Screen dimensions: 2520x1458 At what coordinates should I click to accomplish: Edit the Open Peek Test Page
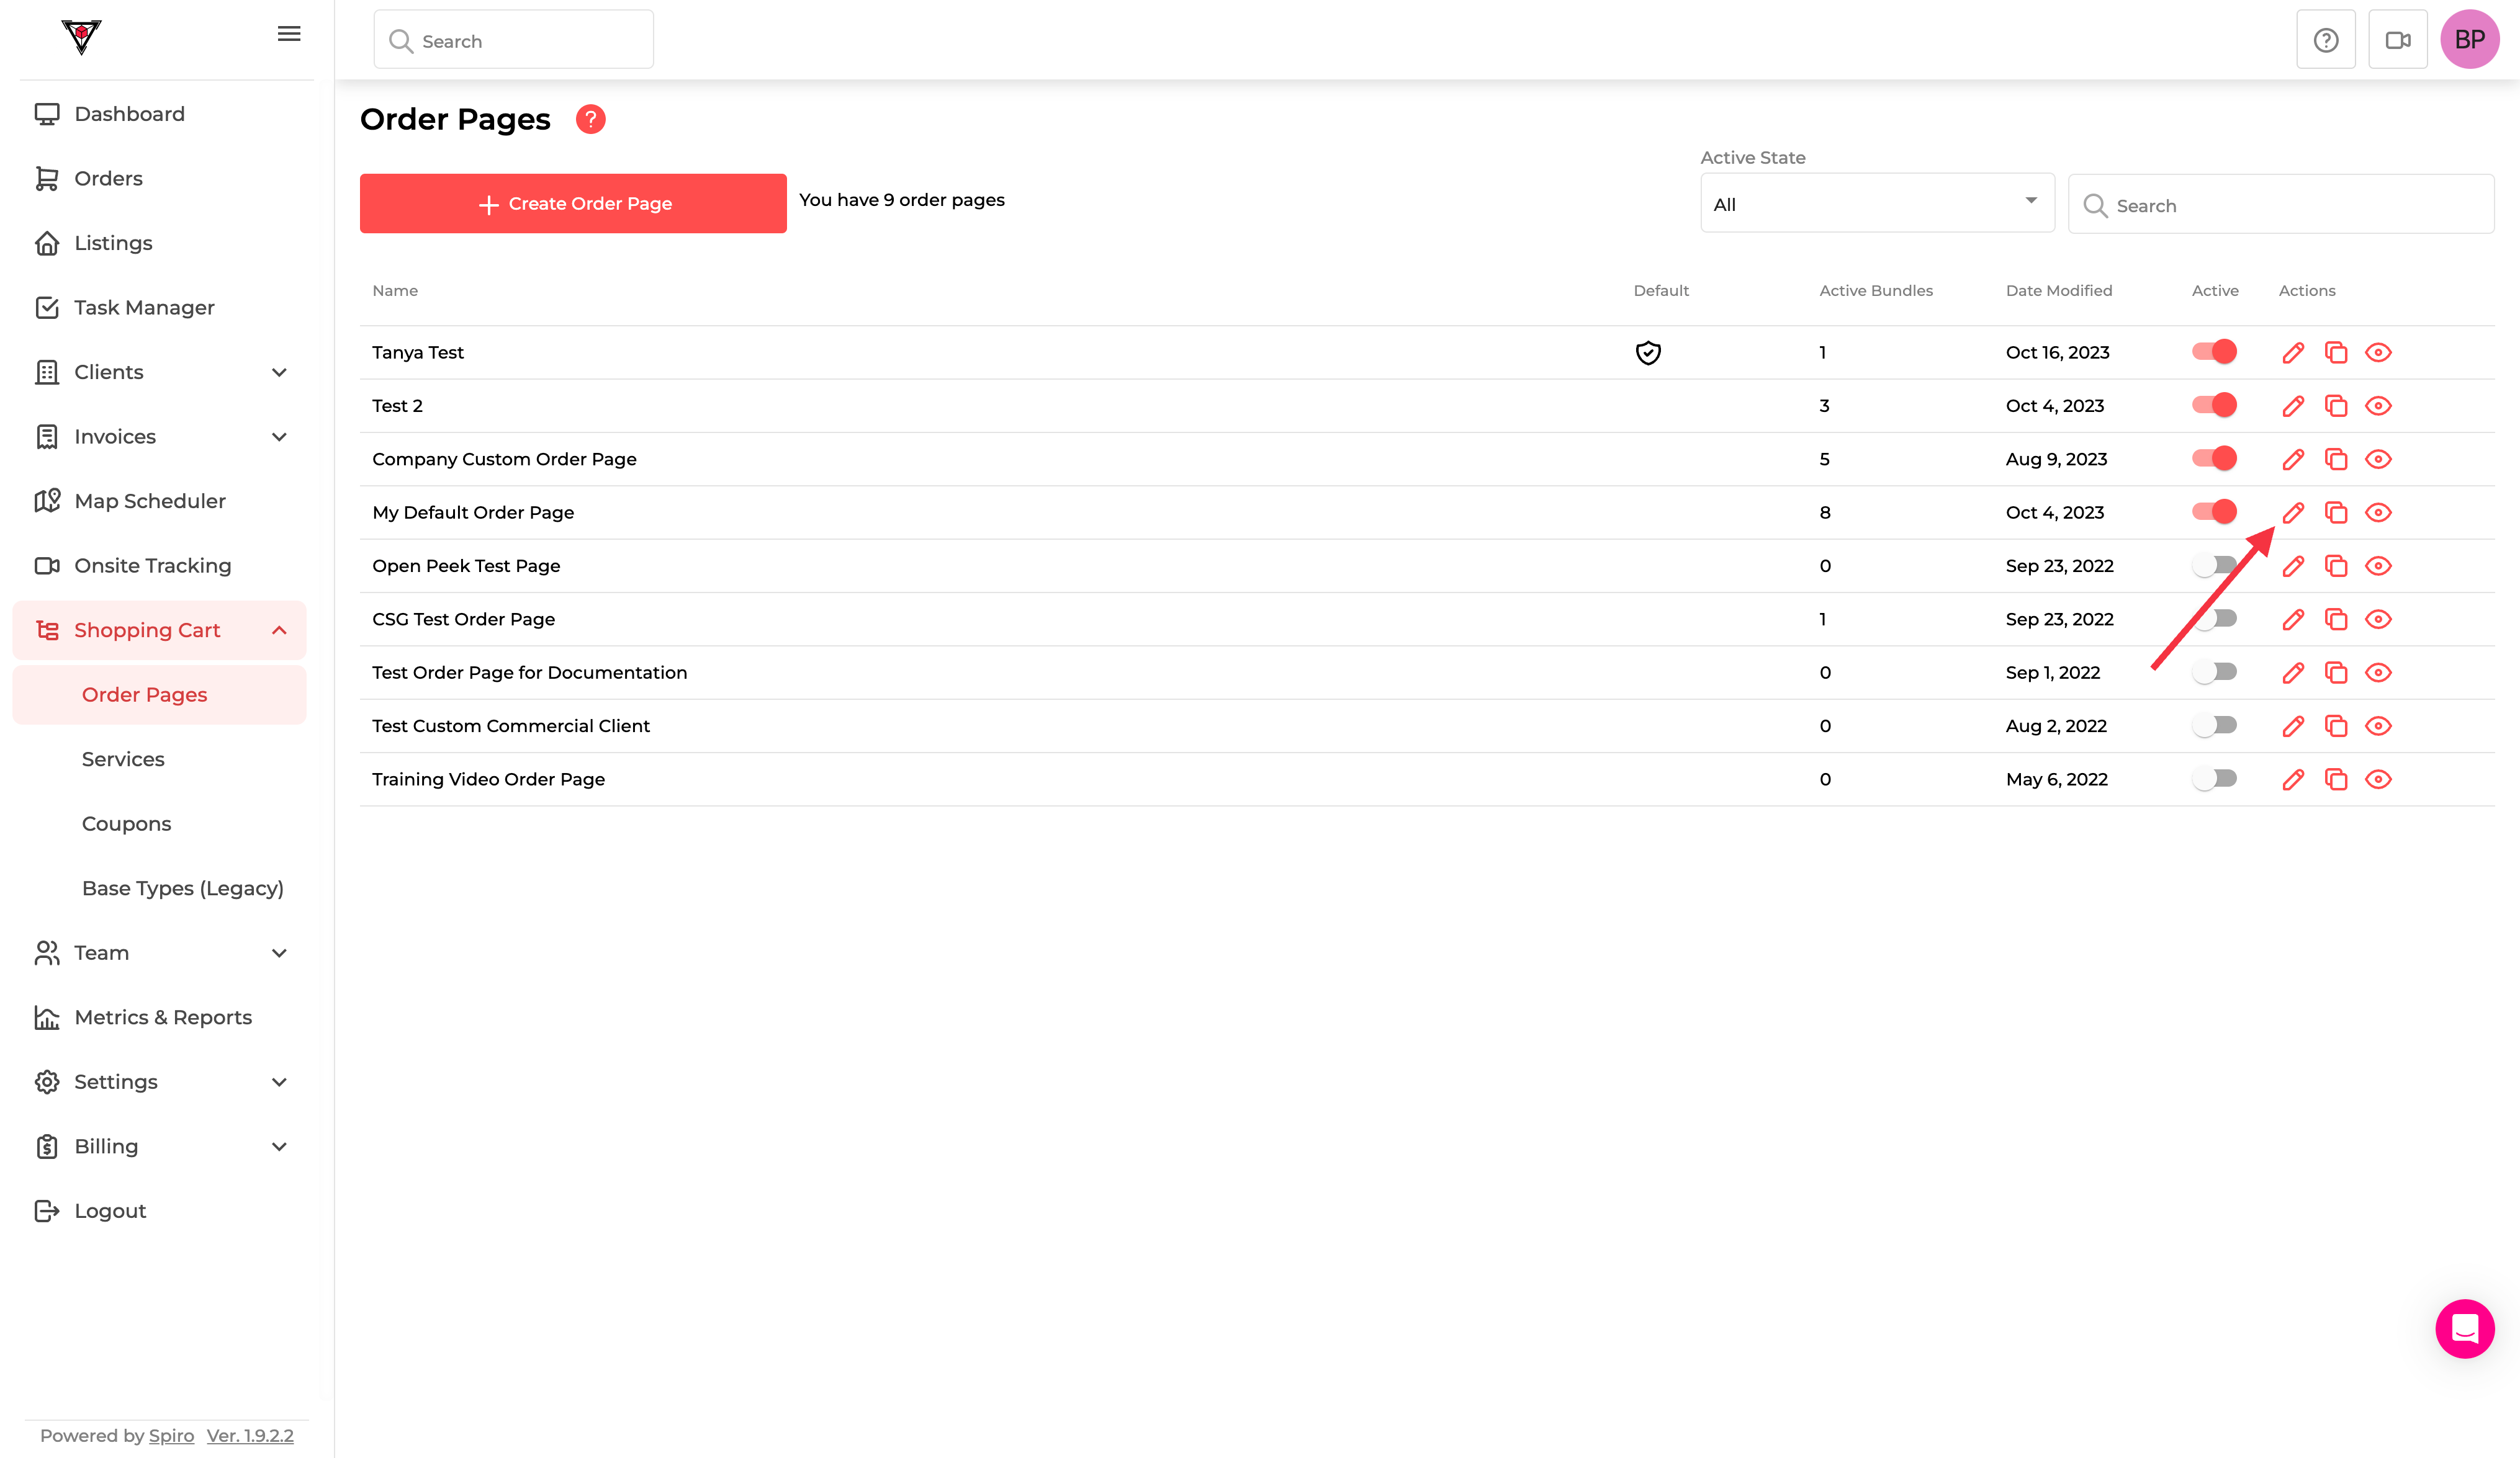[x=2293, y=566]
